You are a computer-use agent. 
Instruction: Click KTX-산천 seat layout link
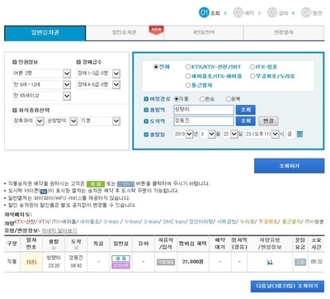coord(25,221)
